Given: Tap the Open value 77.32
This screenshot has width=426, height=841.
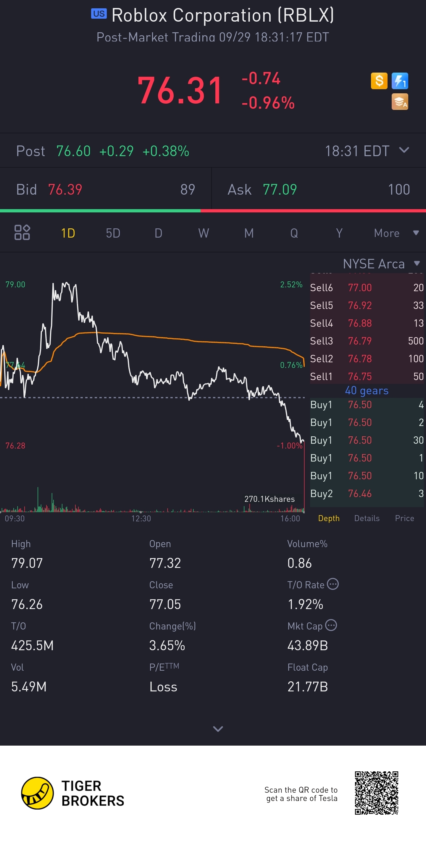Looking at the screenshot, I should [x=165, y=563].
